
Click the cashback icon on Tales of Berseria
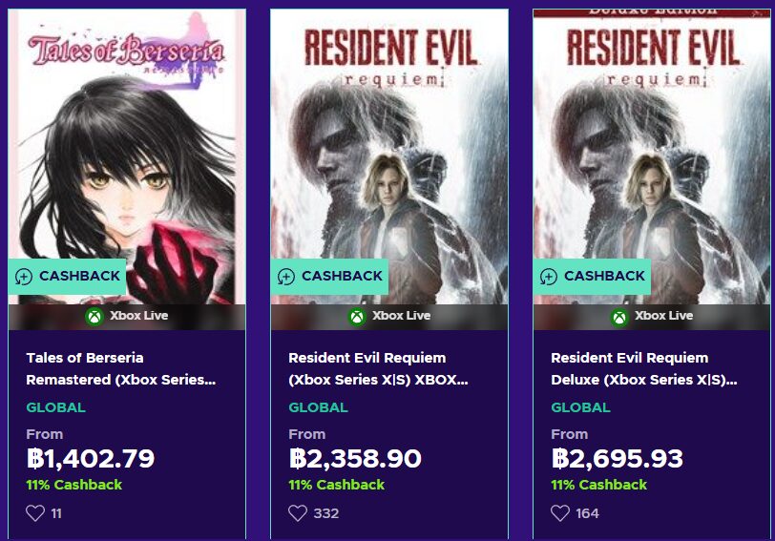pos(23,277)
